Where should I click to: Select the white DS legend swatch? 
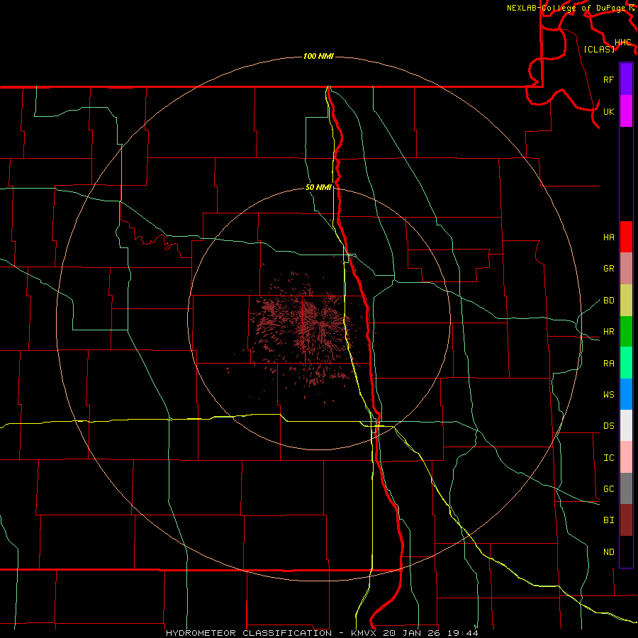coord(626,425)
